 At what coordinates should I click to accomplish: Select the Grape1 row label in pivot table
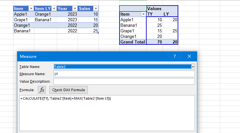point(133,31)
